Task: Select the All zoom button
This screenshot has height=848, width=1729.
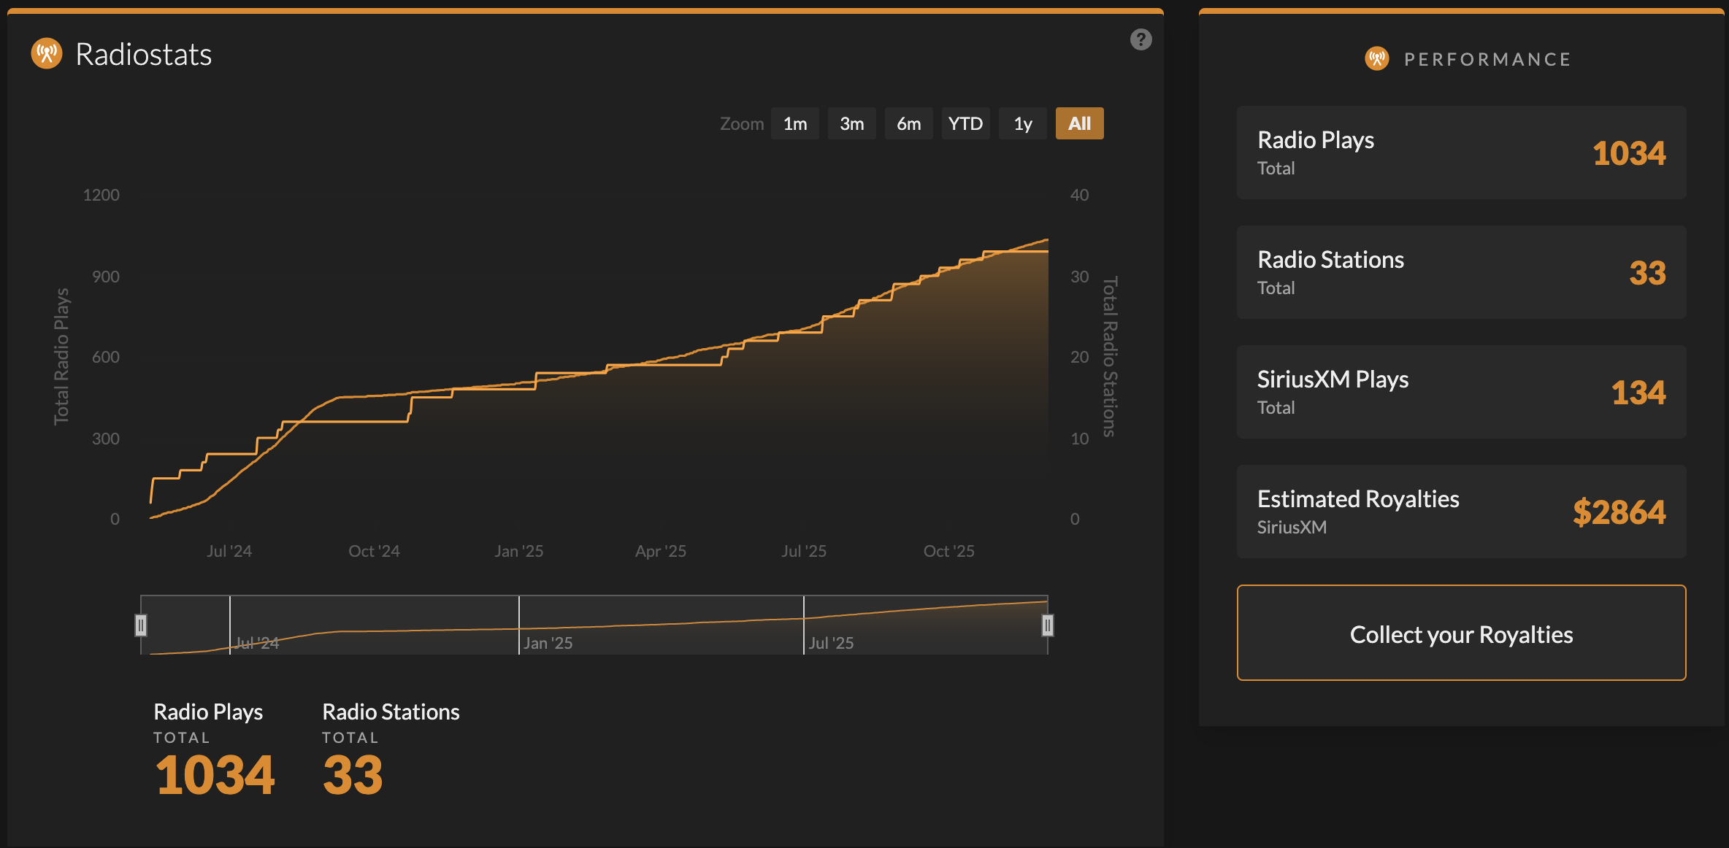Action: pyautogui.click(x=1079, y=123)
